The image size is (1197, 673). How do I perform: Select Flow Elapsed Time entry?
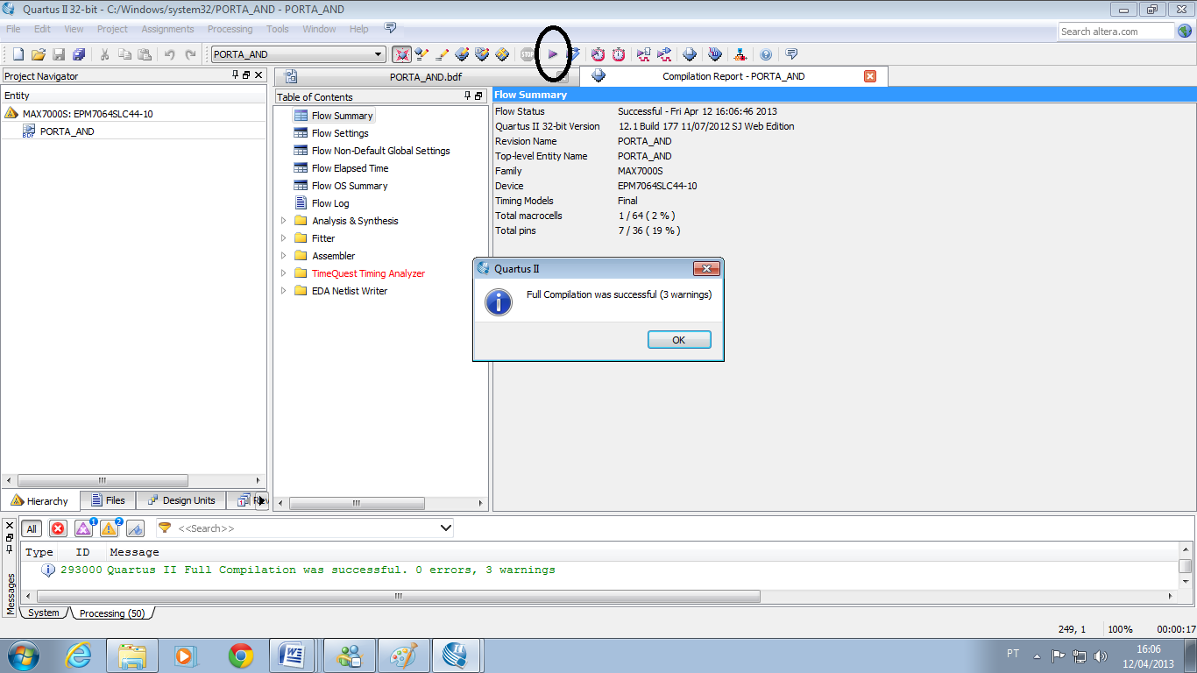pos(350,168)
